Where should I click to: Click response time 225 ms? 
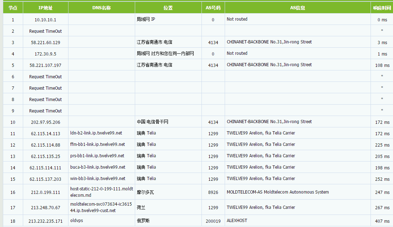(x=382, y=145)
